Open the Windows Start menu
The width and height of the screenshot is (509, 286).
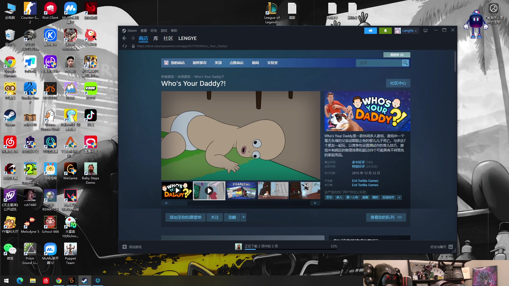tap(6, 281)
